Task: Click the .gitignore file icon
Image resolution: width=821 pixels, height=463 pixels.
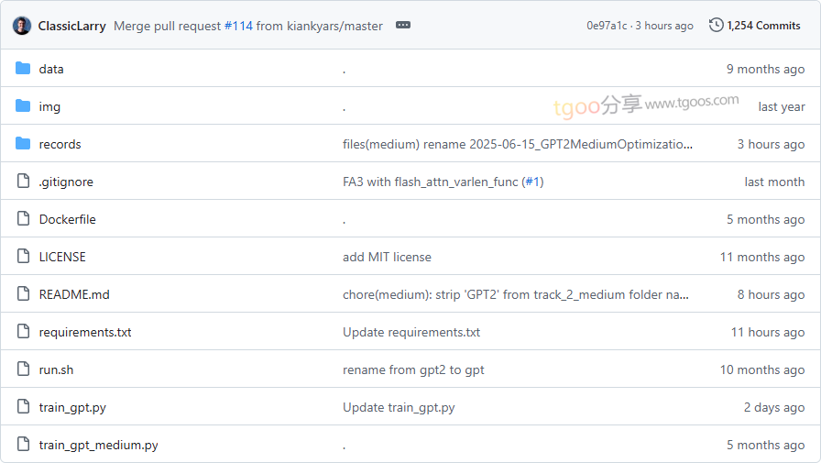Action: tap(23, 182)
